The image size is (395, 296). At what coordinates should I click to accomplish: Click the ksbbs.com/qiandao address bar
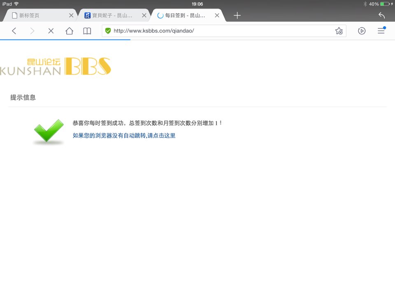(x=224, y=31)
